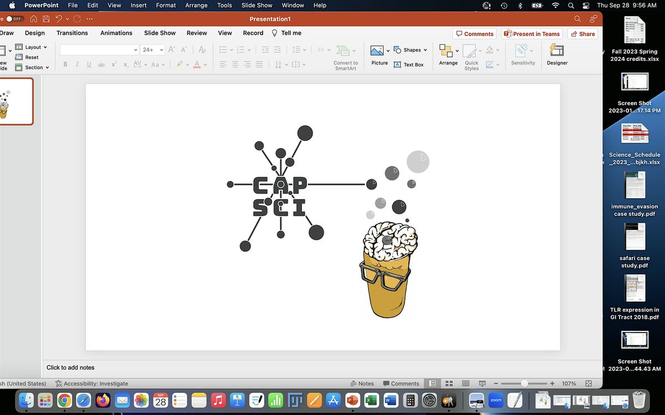This screenshot has height=415, width=665.
Task: Expand the Section dropdown
Action: 32,68
